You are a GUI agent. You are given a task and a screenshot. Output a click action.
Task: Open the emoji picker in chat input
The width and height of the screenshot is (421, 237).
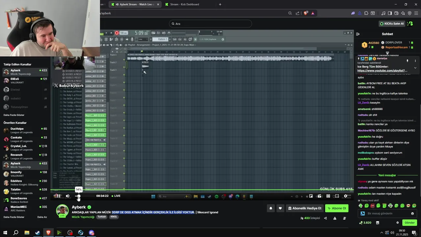pyautogui.click(x=412, y=214)
